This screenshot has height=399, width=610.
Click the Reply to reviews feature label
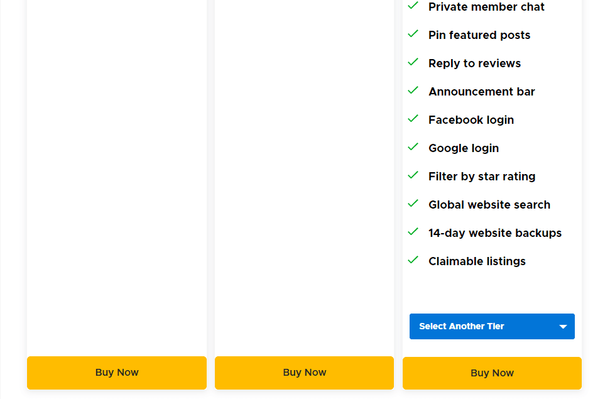(x=474, y=63)
